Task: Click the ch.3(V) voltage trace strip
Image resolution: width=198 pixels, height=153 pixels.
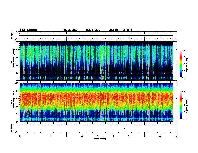Action: pyautogui.click(x=98, y=128)
